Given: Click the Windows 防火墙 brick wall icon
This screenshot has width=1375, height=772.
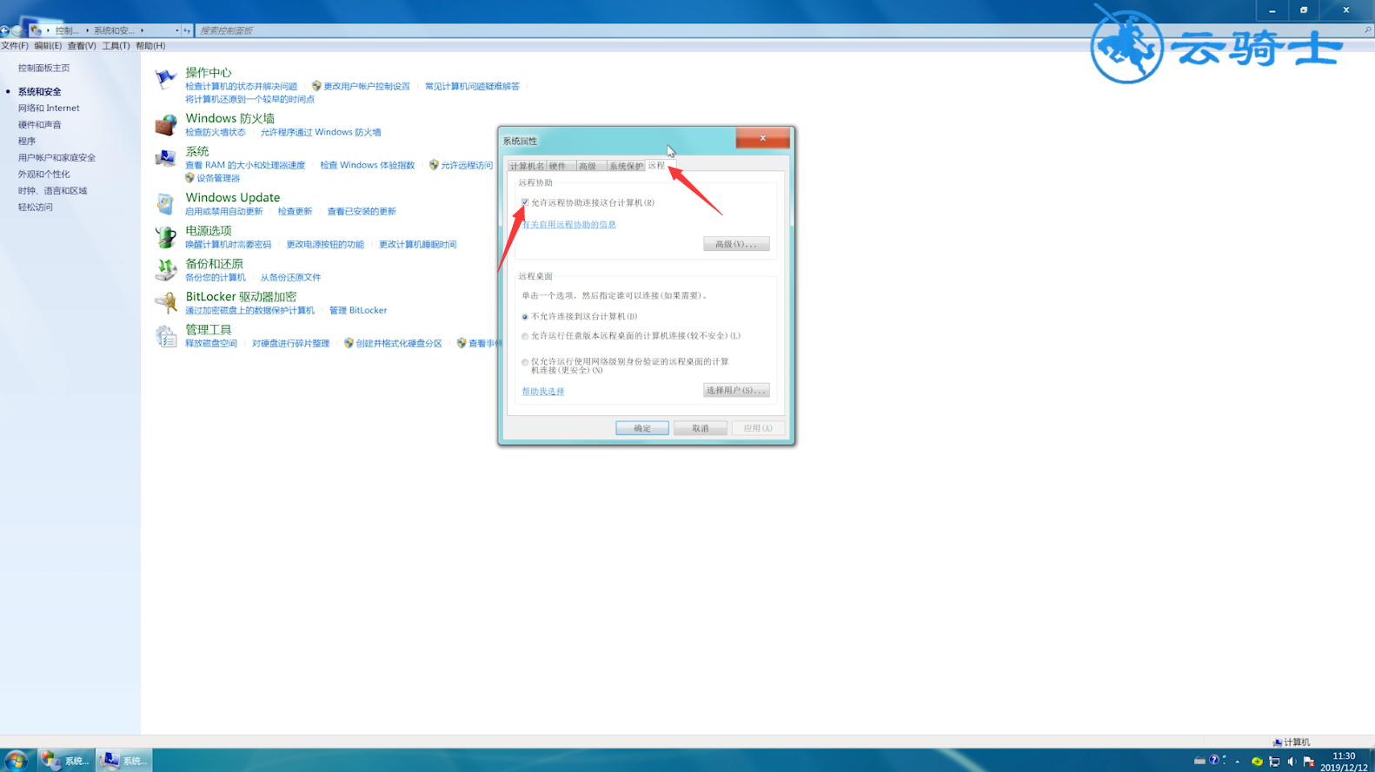Looking at the screenshot, I should (x=165, y=125).
